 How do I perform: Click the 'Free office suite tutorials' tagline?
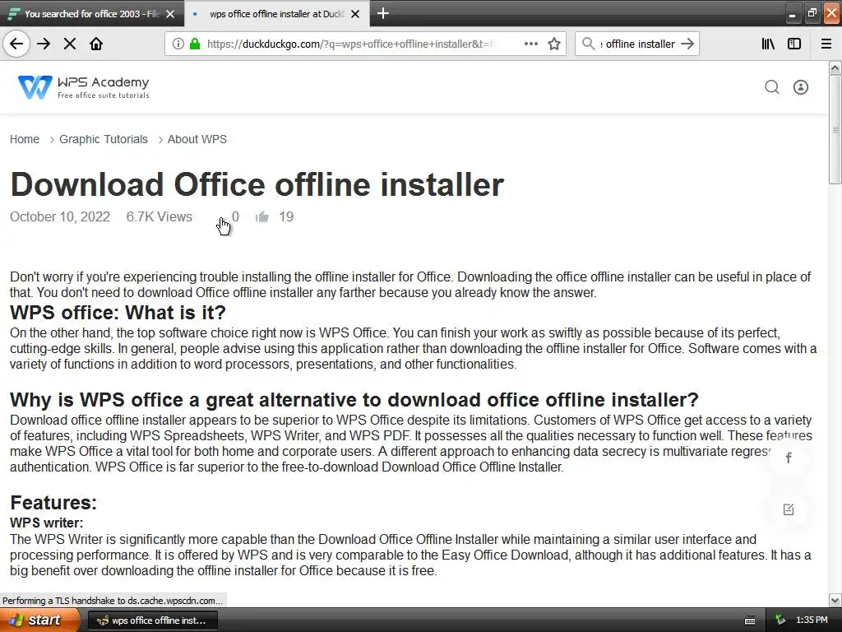click(103, 95)
